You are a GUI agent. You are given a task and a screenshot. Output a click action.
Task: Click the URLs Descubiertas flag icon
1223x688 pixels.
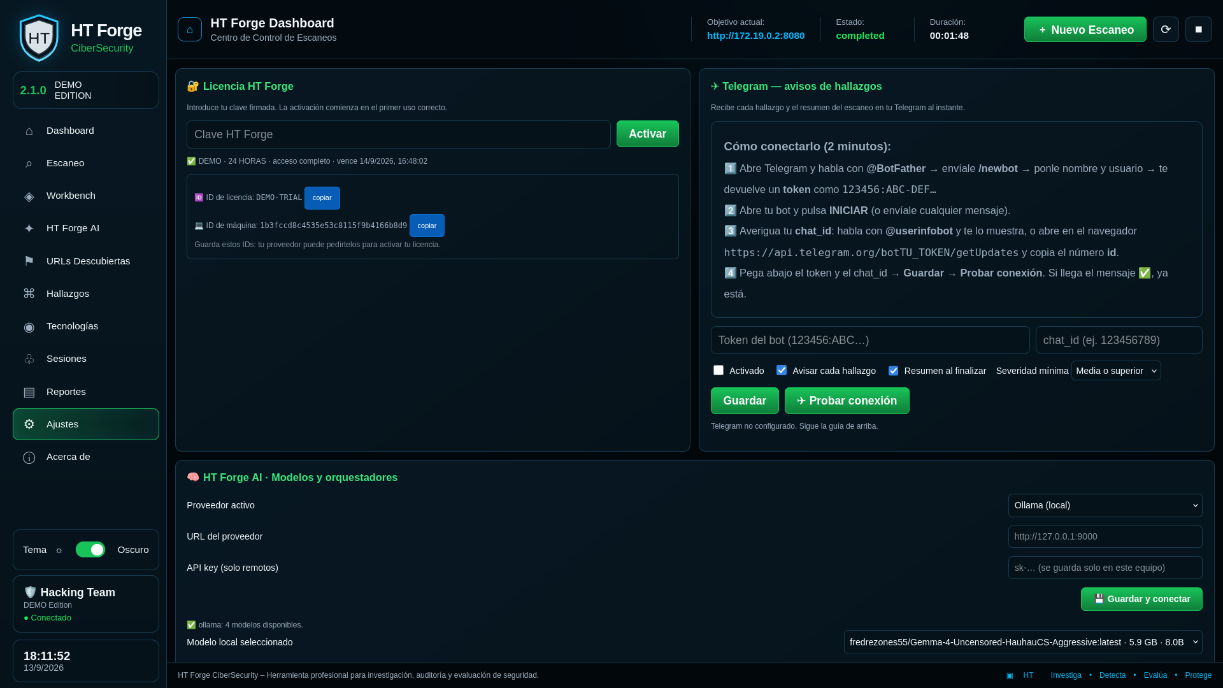(29, 261)
